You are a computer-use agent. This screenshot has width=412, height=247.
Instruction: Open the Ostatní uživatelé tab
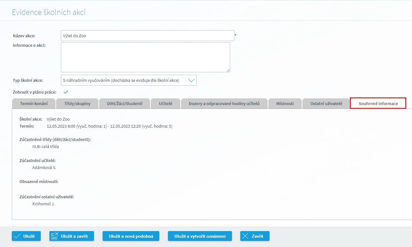326,103
